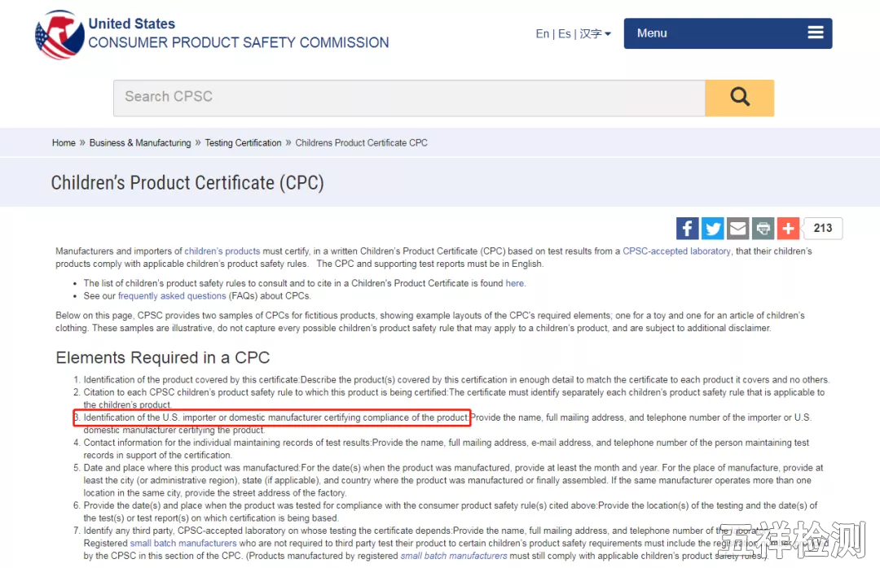This screenshot has width=880, height=568.
Task: Click the small batch manufacturers link
Action: coord(183,543)
